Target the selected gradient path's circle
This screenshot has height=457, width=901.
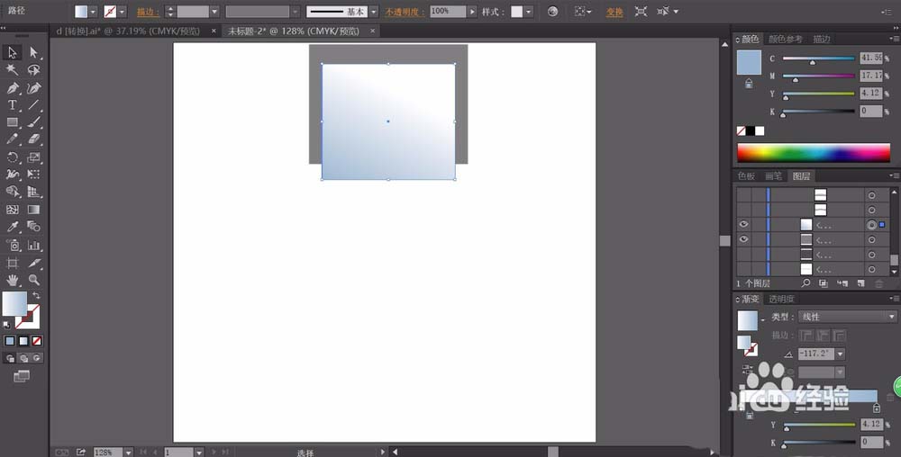tap(871, 225)
